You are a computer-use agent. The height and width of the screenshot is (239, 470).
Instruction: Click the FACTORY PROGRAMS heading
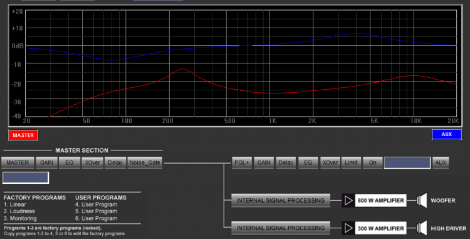(x=34, y=198)
